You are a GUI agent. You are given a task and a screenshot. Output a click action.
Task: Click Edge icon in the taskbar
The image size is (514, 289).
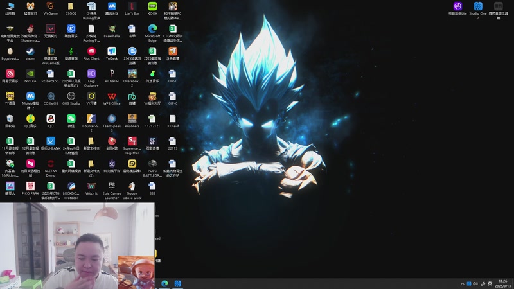pyautogui.click(x=164, y=283)
